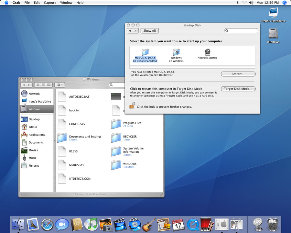Screen dimensions: 291x233
Task: Open Desktop in the Finder sidebar
Action: 37,119
